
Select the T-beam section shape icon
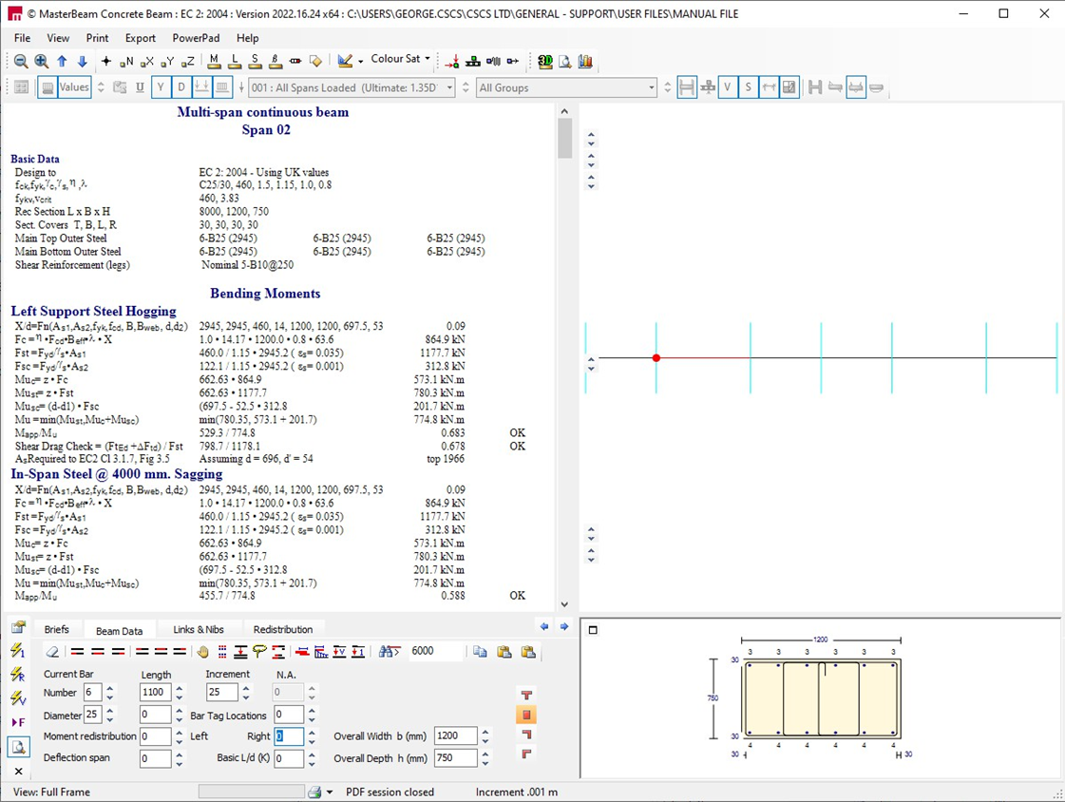tap(525, 695)
